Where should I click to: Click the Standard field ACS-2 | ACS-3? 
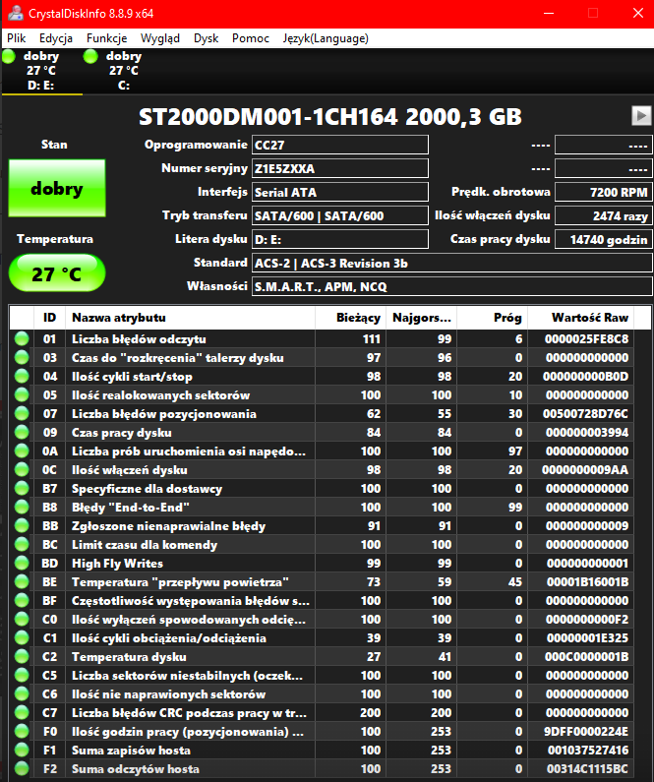coord(452,263)
